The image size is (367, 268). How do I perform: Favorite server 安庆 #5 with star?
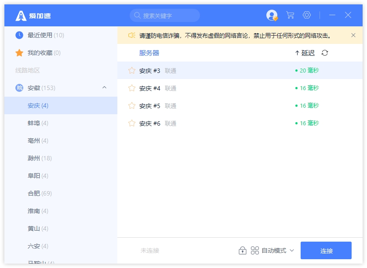pos(132,105)
